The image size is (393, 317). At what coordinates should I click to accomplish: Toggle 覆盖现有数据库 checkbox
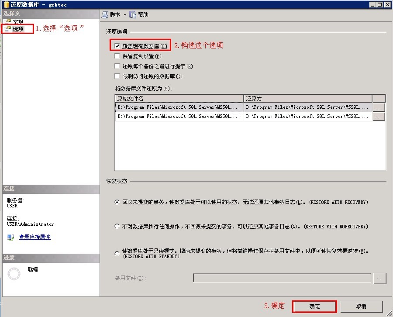coord(117,46)
